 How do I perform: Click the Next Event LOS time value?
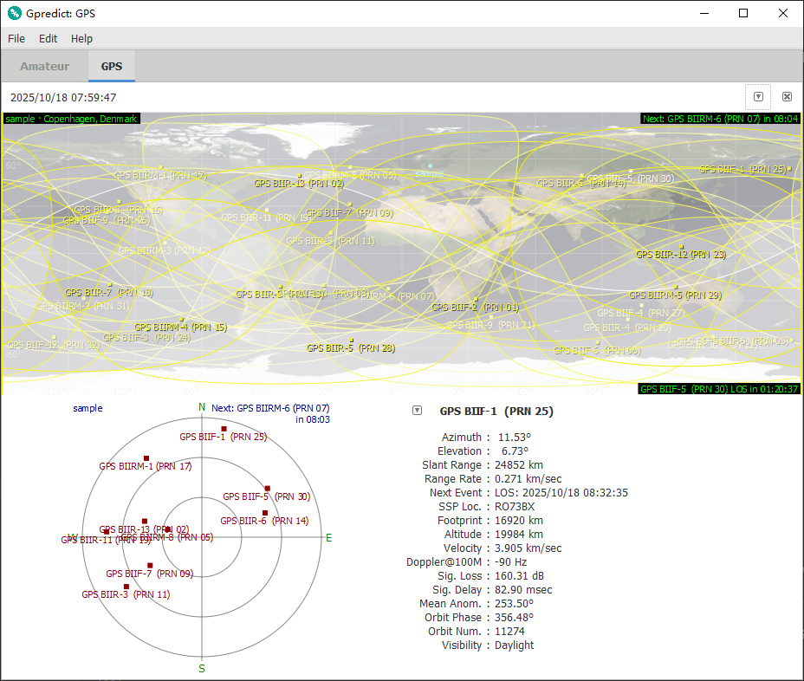pyautogui.click(x=561, y=493)
